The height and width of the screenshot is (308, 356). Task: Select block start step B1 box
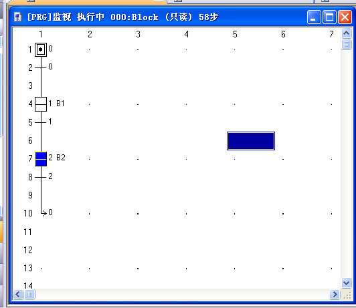(x=41, y=104)
